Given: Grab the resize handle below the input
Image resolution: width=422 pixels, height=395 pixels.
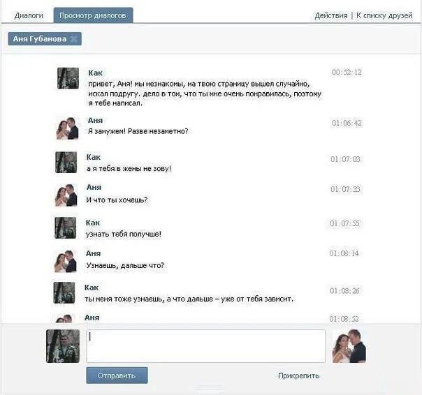Looking at the screenshot, I should (x=210, y=389).
